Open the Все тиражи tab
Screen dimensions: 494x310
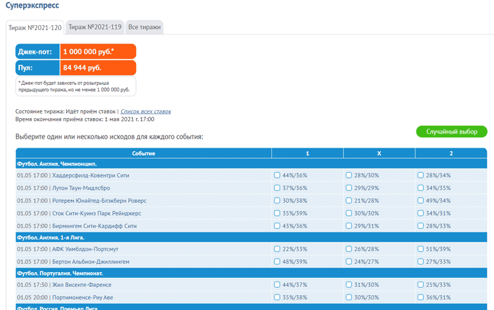click(x=144, y=27)
